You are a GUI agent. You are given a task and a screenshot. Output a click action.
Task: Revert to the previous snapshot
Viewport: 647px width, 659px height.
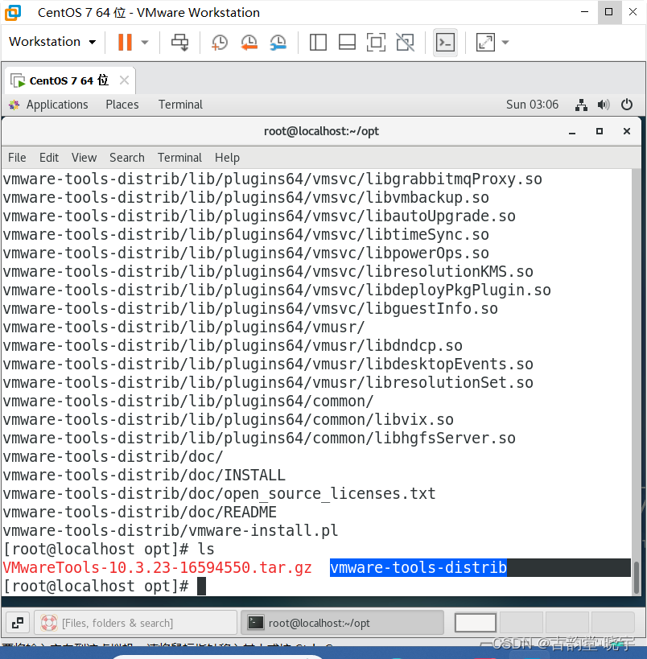249,42
